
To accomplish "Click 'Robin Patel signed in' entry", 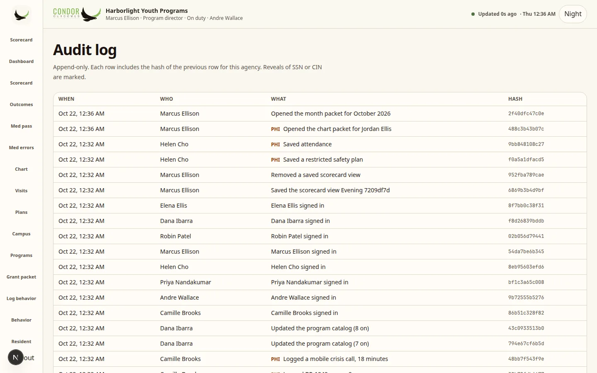I will [x=300, y=236].
